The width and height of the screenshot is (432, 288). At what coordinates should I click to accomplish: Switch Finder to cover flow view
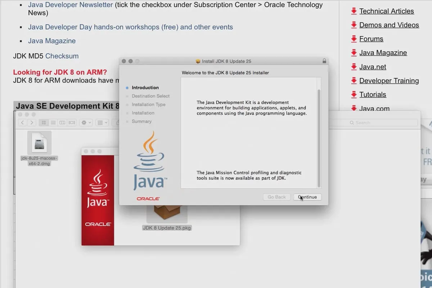click(x=72, y=123)
